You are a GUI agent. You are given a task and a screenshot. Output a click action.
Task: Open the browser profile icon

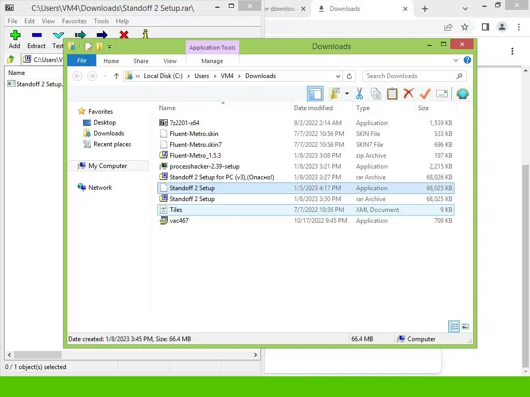coord(502,27)
